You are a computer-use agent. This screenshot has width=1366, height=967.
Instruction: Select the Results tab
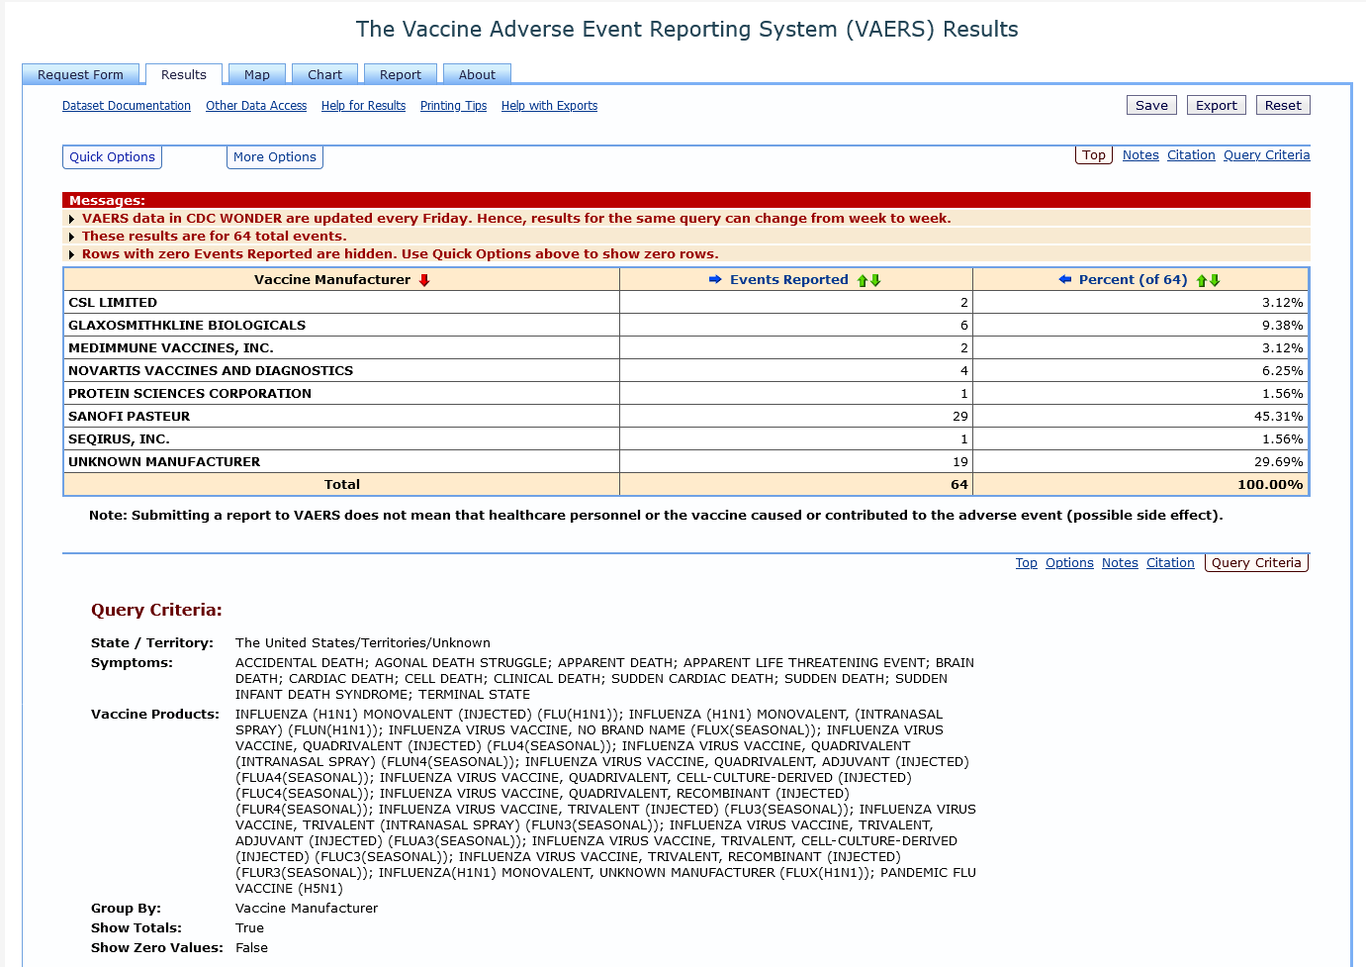(x=184, y=74)
